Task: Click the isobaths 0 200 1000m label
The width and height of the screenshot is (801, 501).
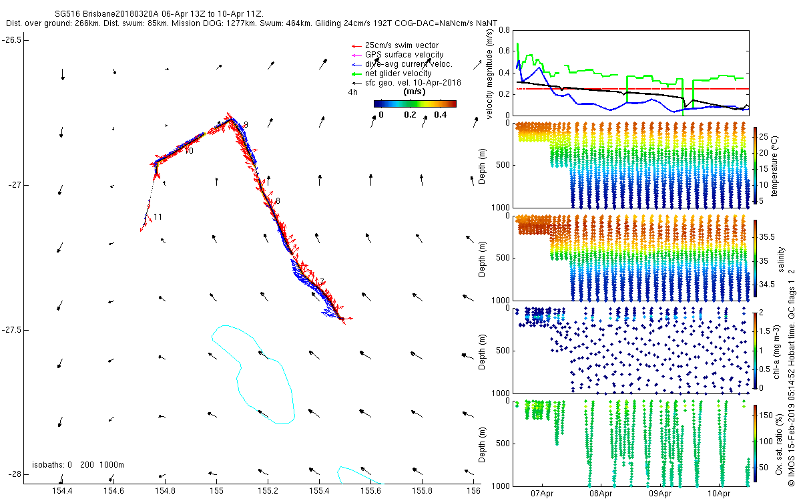Action: click(x=78, y=465)
